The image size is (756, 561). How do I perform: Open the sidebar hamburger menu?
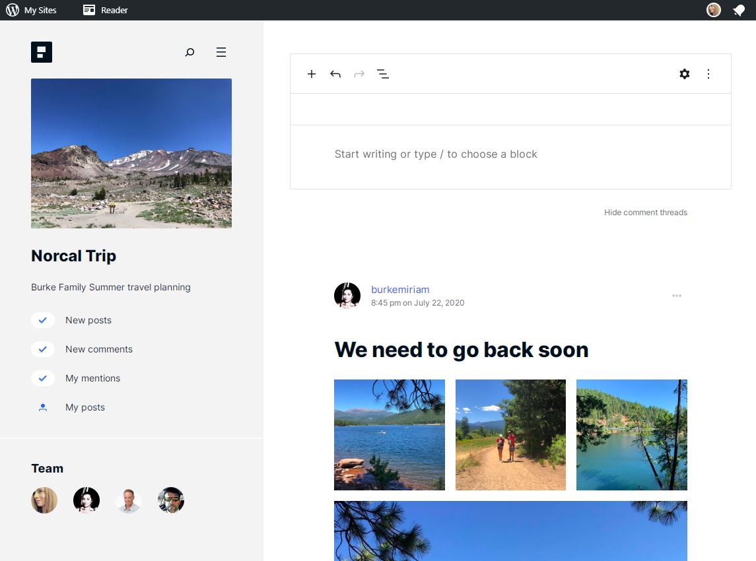tap(221, 52)
